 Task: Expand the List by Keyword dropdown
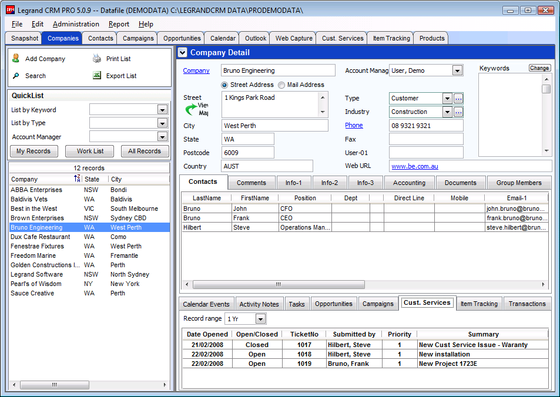(163, 110)
